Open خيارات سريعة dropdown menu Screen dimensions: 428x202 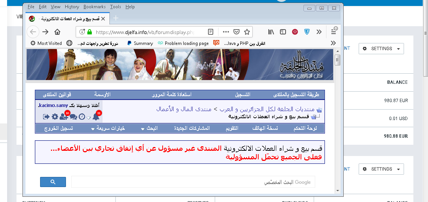pyautogui.click(x=108, y=128)
